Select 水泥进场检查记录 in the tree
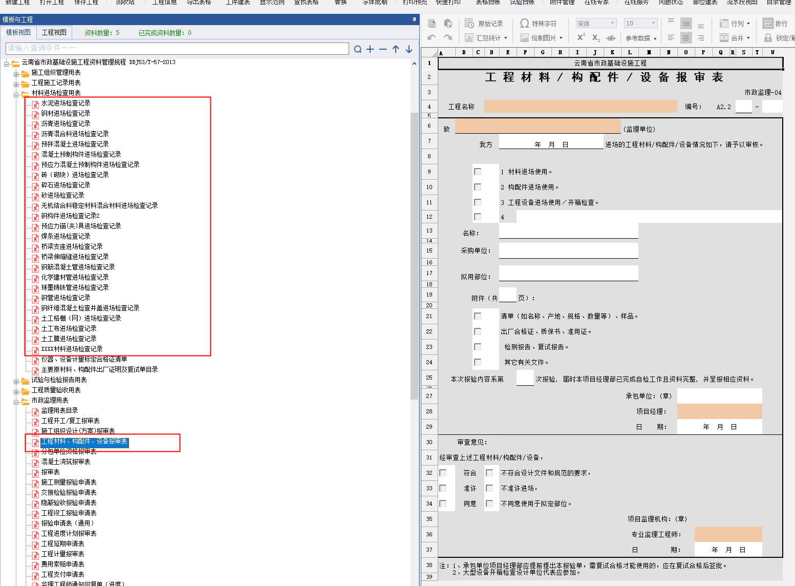 66,103
